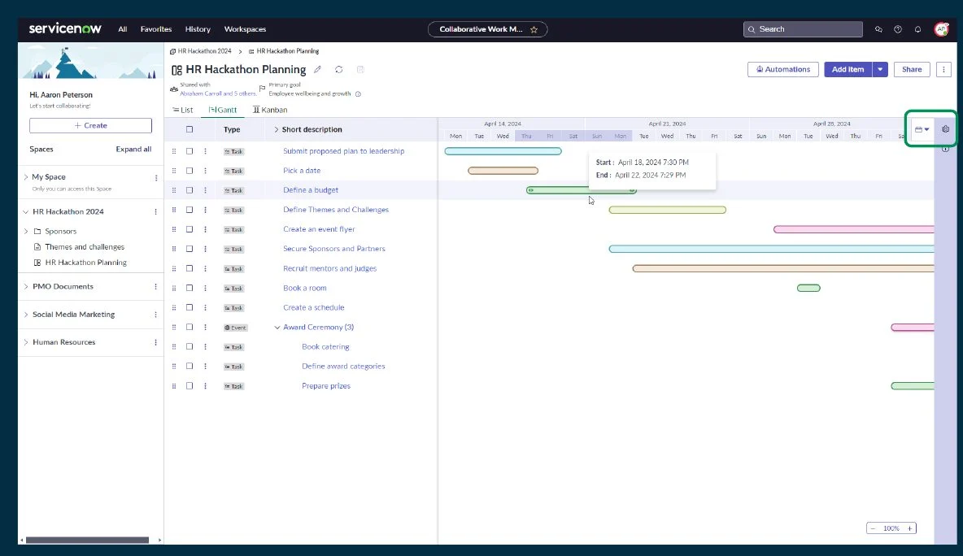Open the Workspaces menu
The image size is (963, 556).
pos(245,28)
